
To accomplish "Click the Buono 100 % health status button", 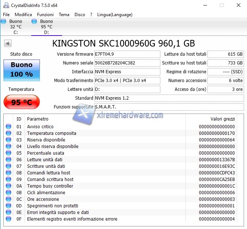I will point(21,70).
